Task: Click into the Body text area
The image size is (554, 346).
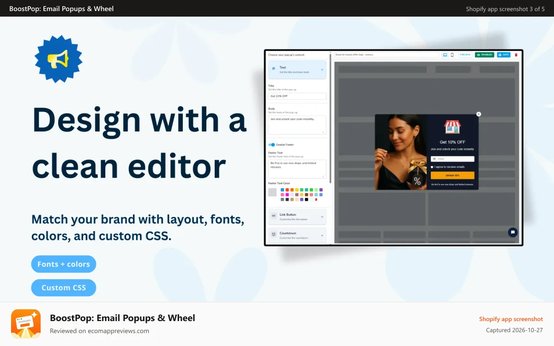Action: [297, 125]
